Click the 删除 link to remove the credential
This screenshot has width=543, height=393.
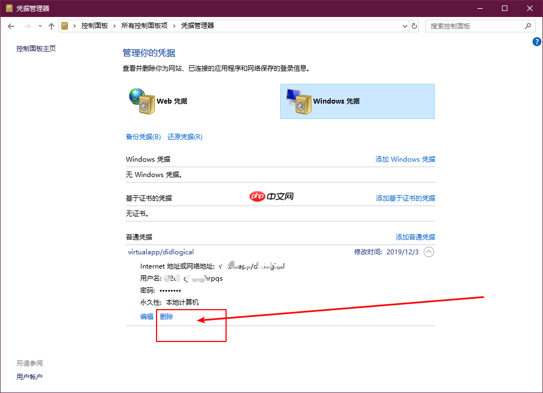(166, 316)
